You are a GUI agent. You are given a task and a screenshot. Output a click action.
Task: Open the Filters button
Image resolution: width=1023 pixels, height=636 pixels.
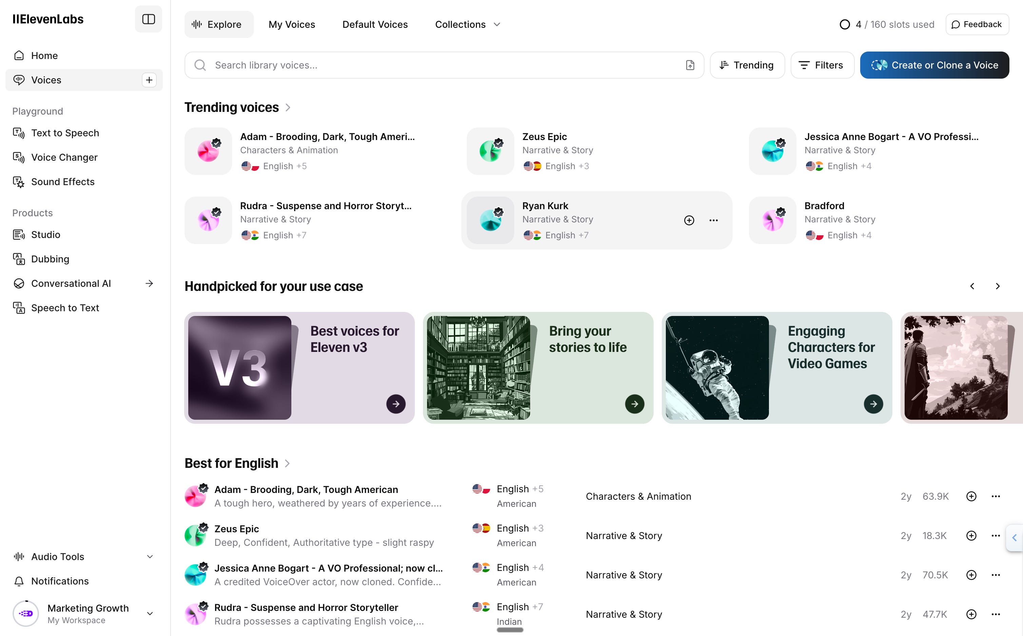[x=822, y=65]
